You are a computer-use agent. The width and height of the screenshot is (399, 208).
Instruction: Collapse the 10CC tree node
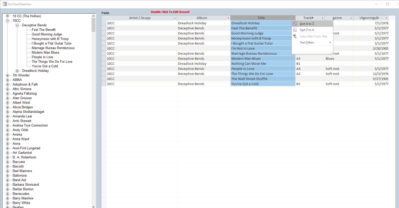pos(7,21)
